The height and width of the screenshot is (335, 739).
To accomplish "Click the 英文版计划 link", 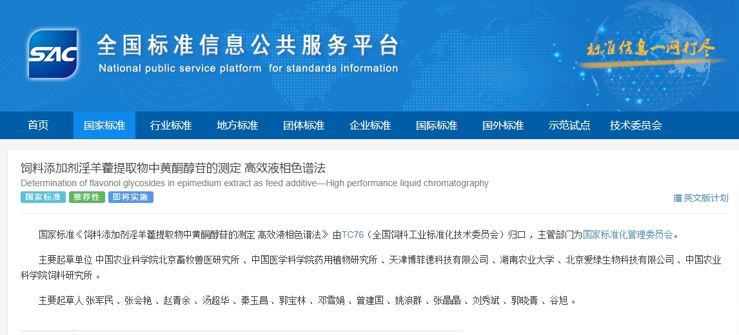I will pos(705,198).
